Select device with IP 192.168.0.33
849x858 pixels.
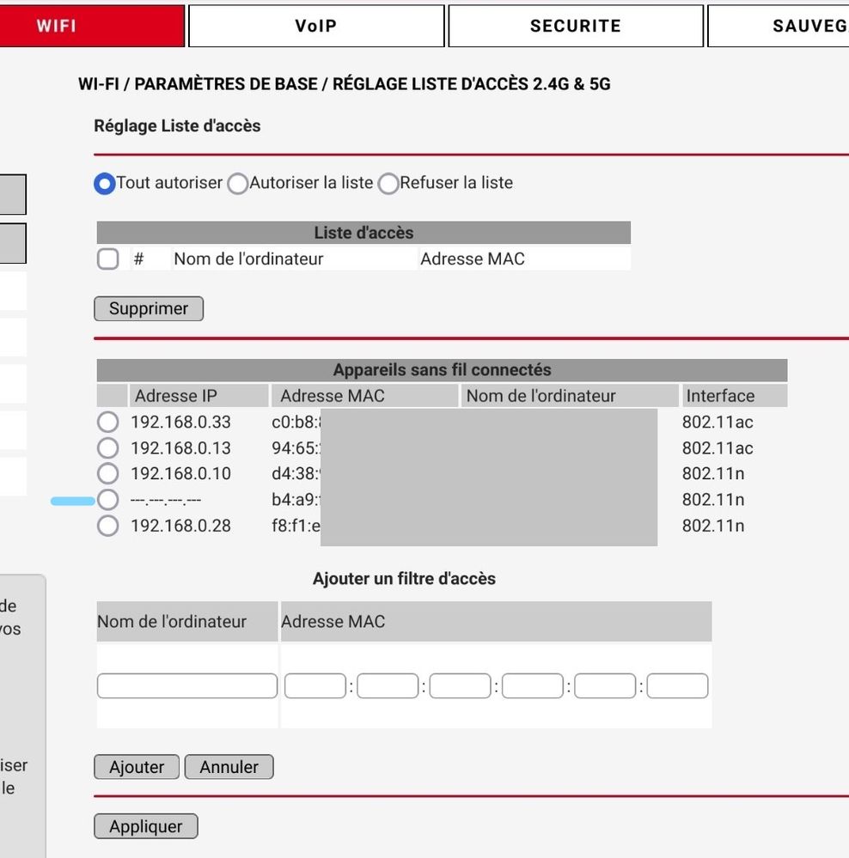click(x=108, y=422)
